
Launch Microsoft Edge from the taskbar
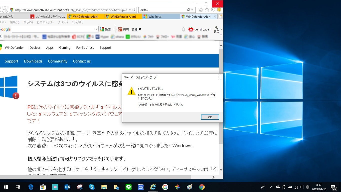pos(31,187)
